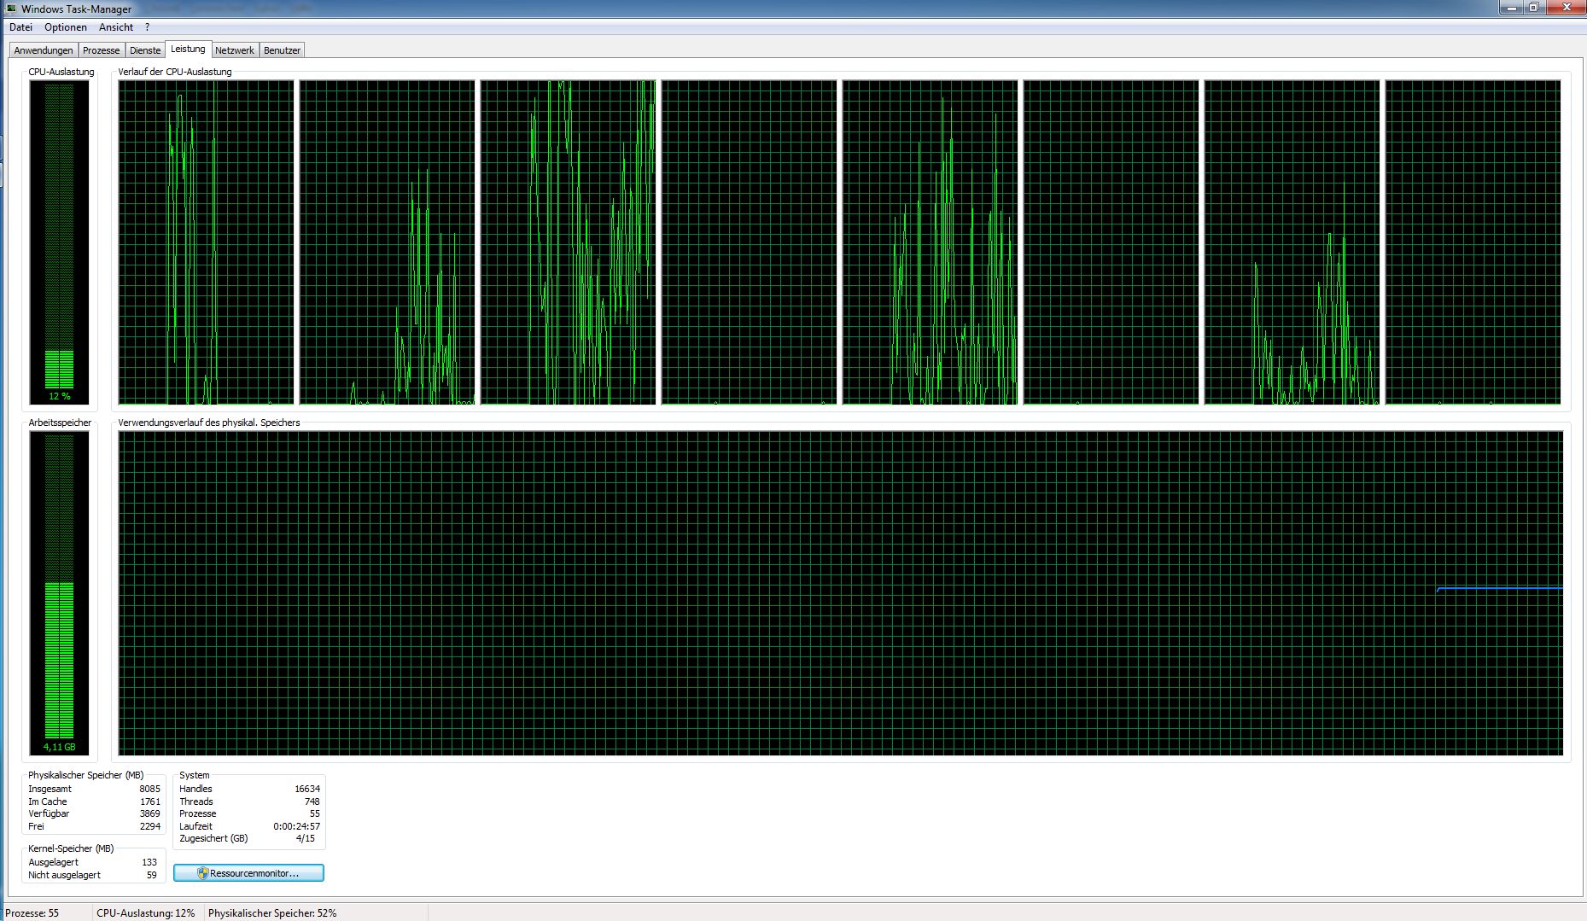
Task: Click status bar text CPU-Auslastung: 12%
Action: pos(146,913)
